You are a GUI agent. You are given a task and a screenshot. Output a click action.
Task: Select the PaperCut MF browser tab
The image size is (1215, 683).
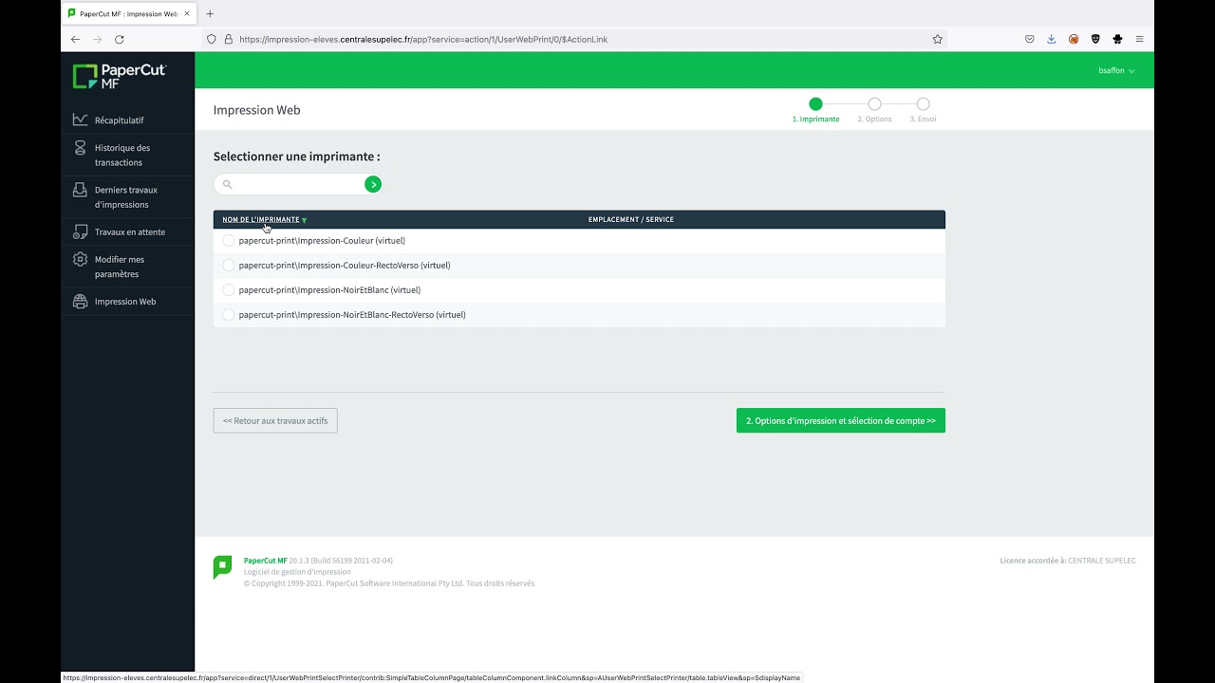tap(129, 14)
